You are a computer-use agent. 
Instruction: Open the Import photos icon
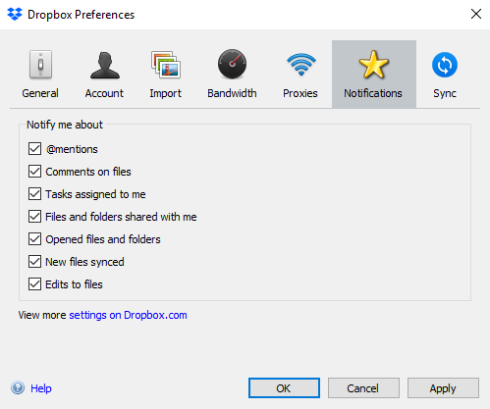(166, 65)
